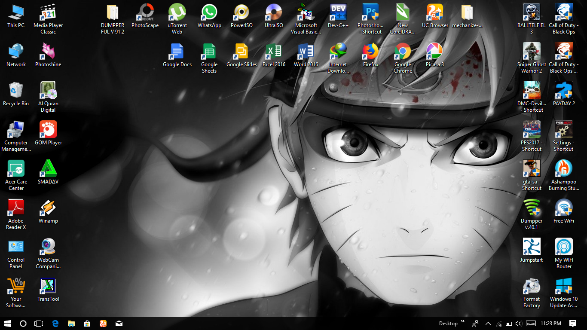Click the Google Sheets shortcut

click(209, 52)
